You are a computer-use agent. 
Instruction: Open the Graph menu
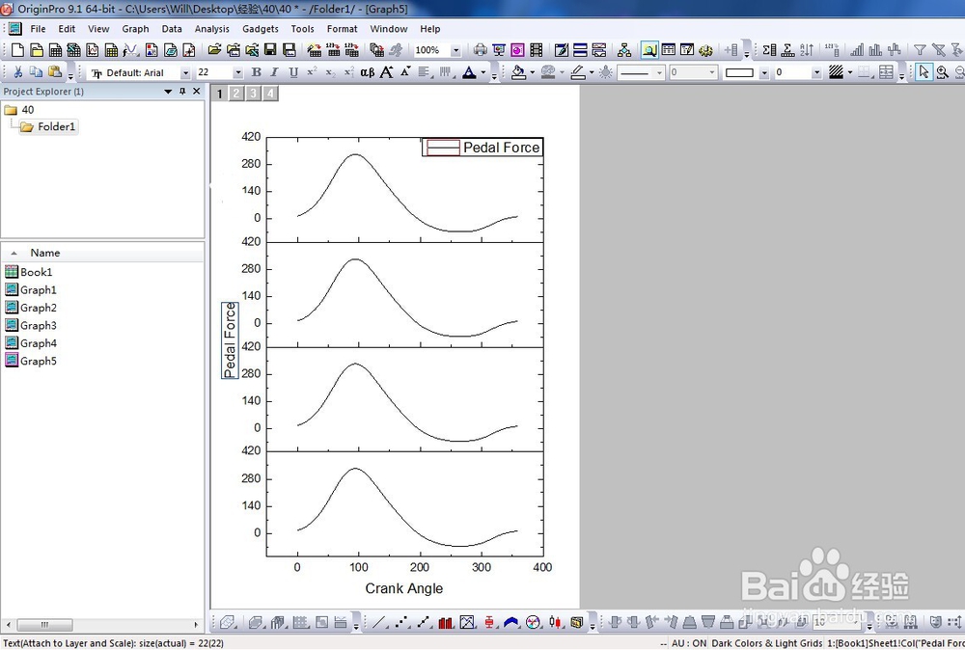point(135,28)
